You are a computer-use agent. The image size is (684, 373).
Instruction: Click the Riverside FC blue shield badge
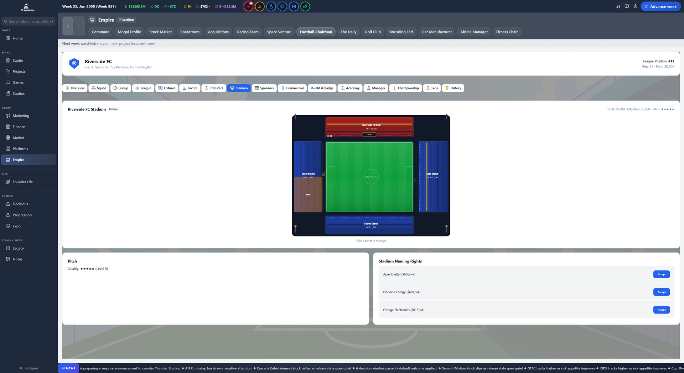pyautogui.click(x=74, y=63)
